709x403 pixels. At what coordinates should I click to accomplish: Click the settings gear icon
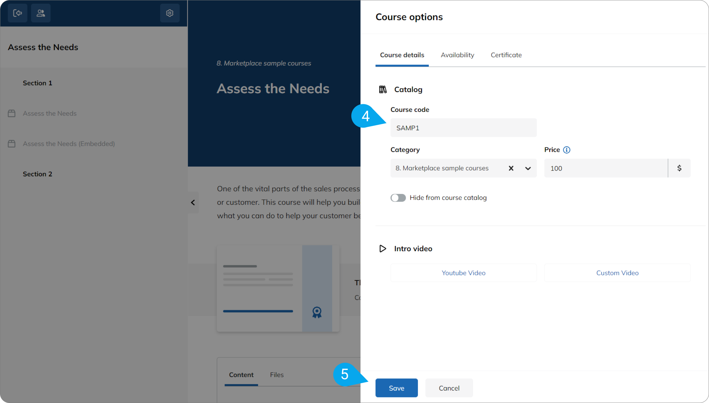coord(170,13)
